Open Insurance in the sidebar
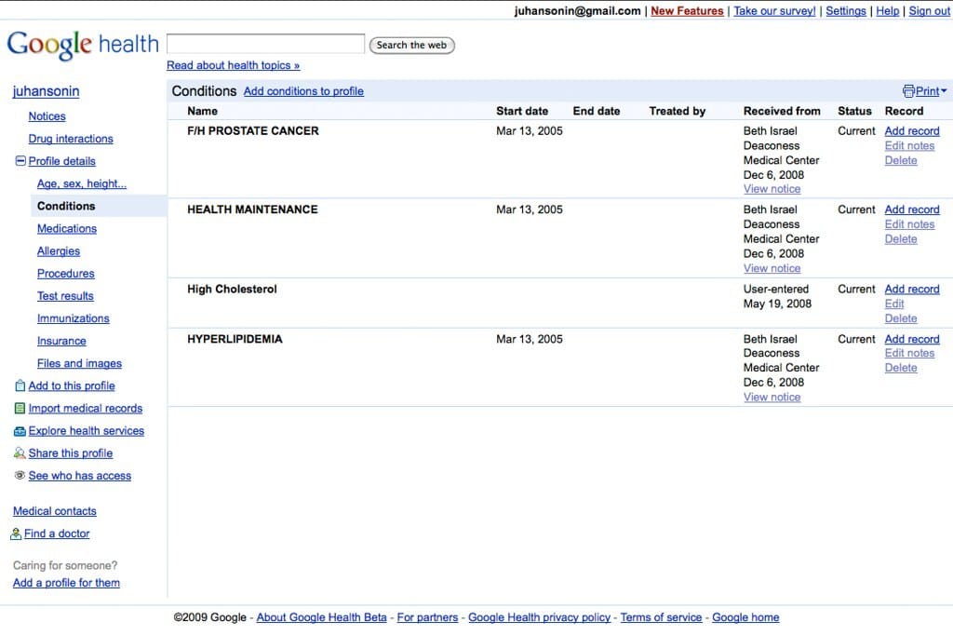Image resolution: width=953 pixels, height=635 pixels. pyautogui.click(x=61, y=341)
